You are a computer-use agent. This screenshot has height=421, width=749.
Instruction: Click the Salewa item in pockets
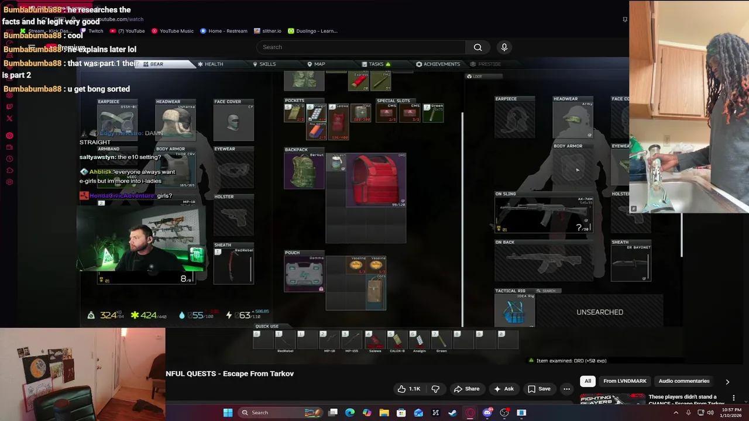pyautogui.click(x=338, y=122)
